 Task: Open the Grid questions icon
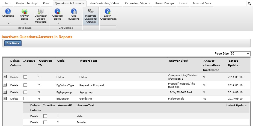tap(74, 11)
